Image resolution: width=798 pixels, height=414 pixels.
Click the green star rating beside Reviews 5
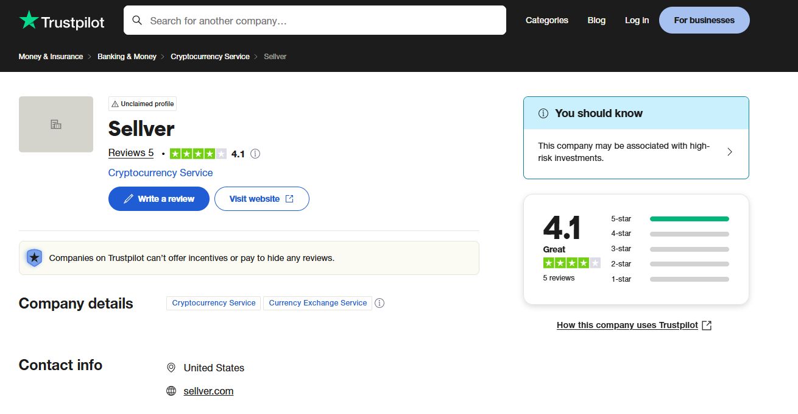pyautogui.click(x=198, y=154)
